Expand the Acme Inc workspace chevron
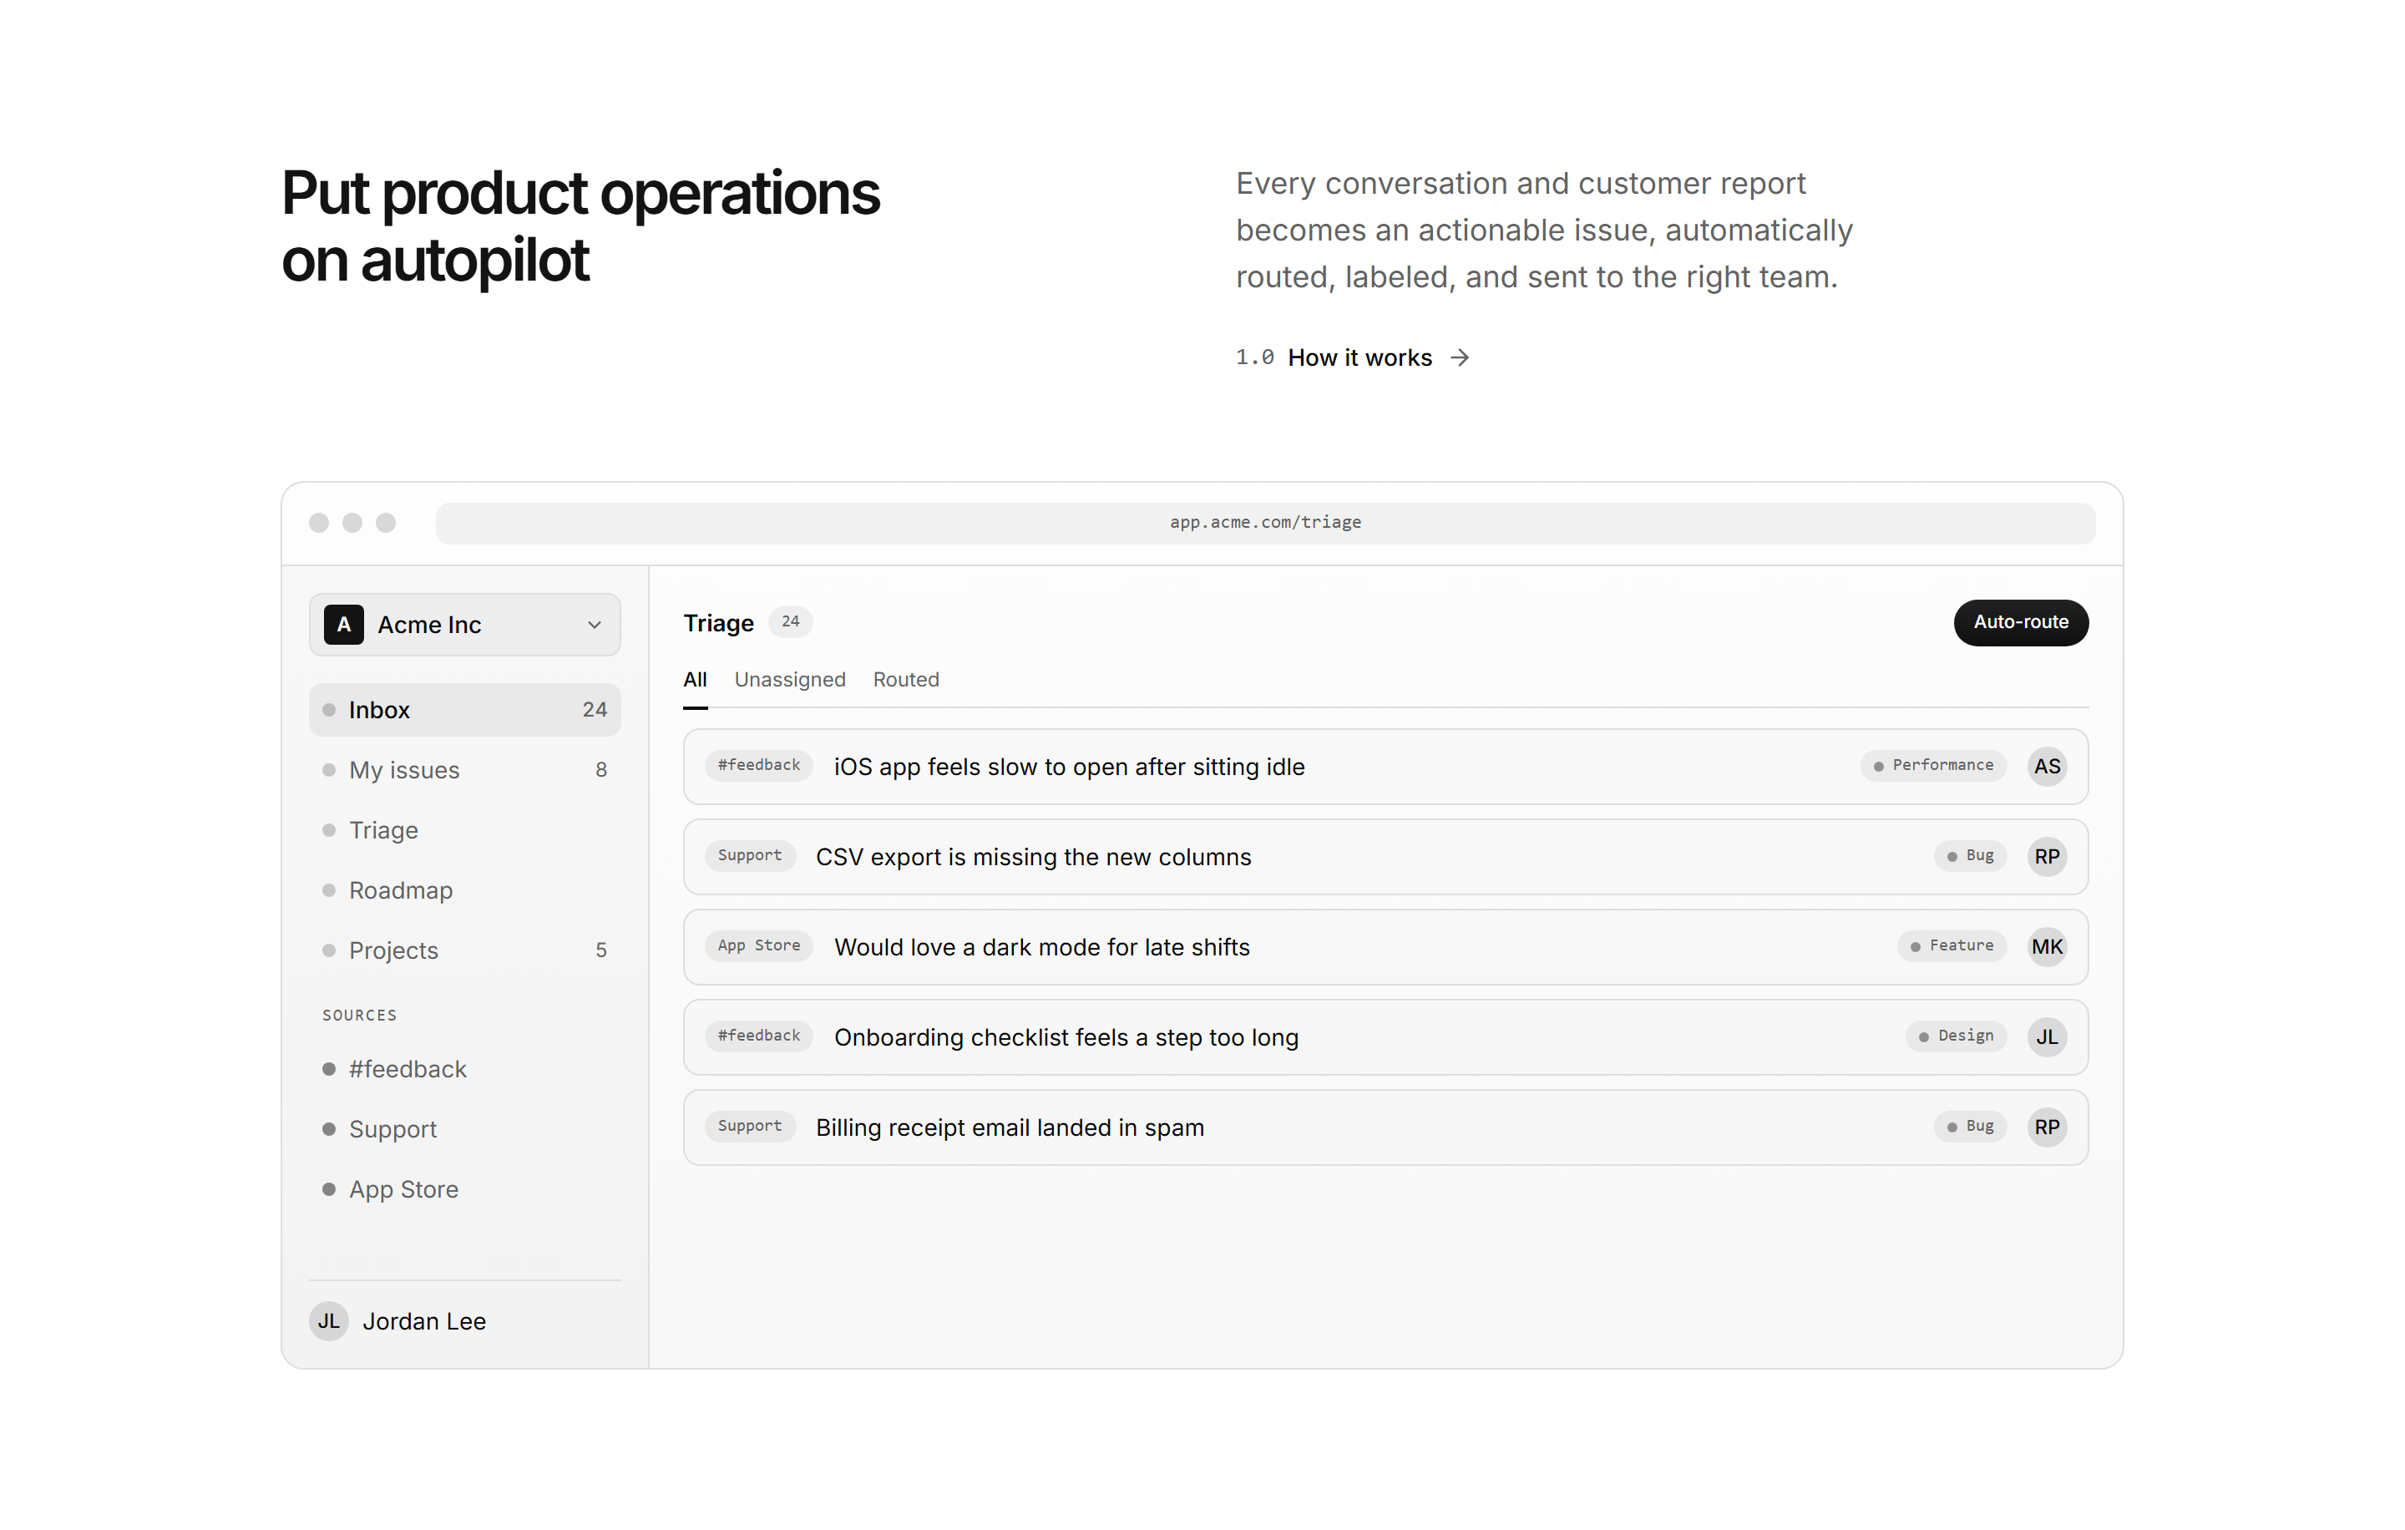The width and height of the screenshot is (2405, 1530). point(595,626)
